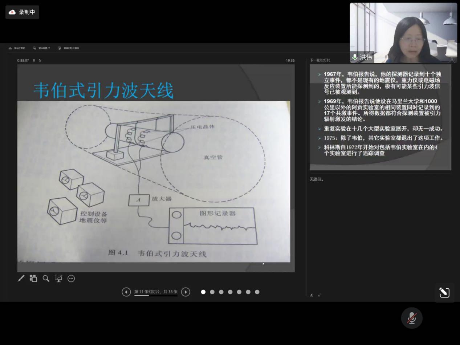Screen dimensions: 460x345
Task: Go to the previous slide arrow
Action: click(126, 292)
